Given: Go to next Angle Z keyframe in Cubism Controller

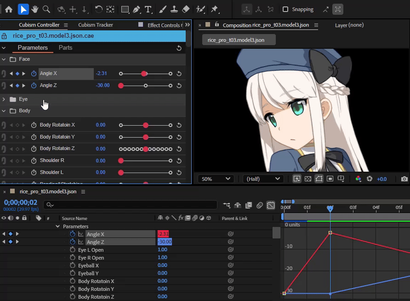Looking at the screenshot, I should tap(24, 86).
